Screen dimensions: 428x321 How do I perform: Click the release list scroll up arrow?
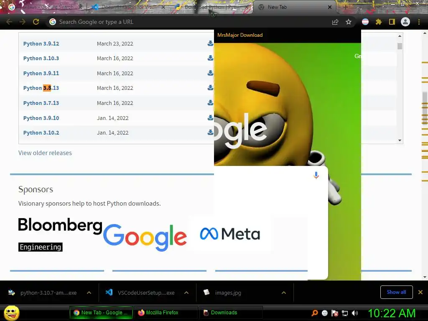[x=400, y=36]
